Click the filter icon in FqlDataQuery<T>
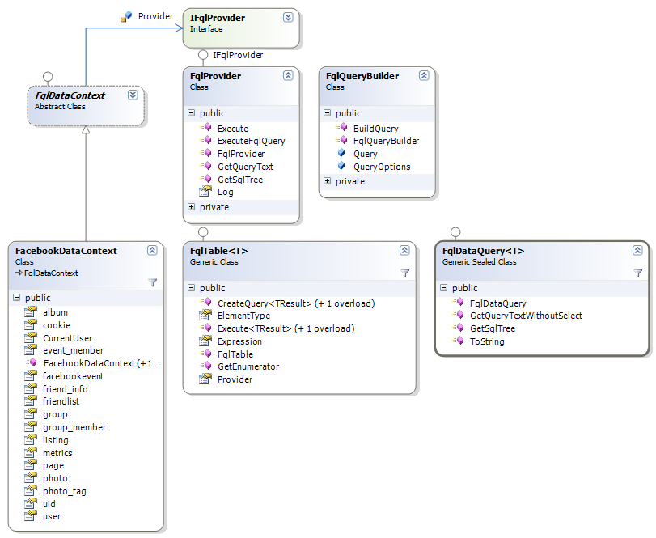 point(637,273)
